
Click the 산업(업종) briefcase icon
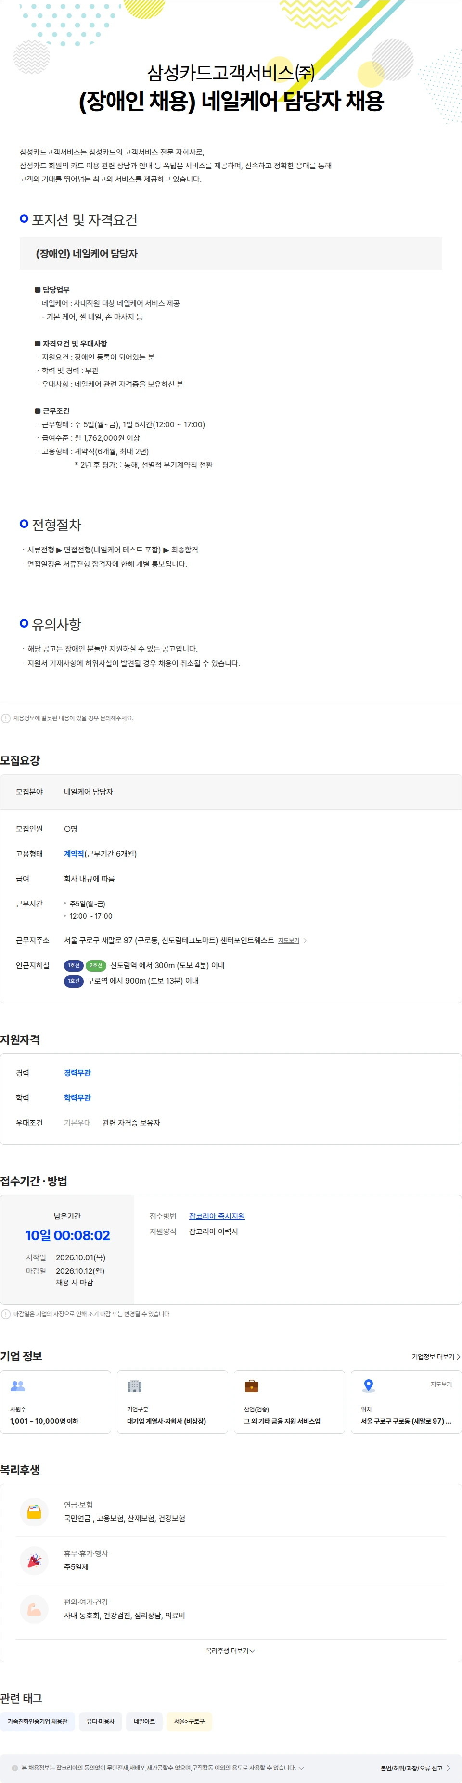[251, 1385]
